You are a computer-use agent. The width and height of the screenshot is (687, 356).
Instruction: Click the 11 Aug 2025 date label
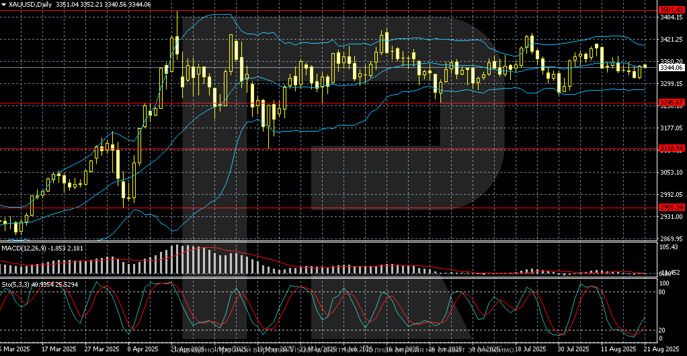pos(618,349)
